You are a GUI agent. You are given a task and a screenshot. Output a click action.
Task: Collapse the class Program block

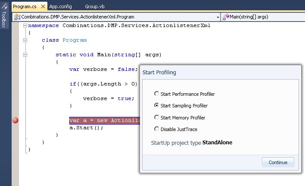pos(25,40)
